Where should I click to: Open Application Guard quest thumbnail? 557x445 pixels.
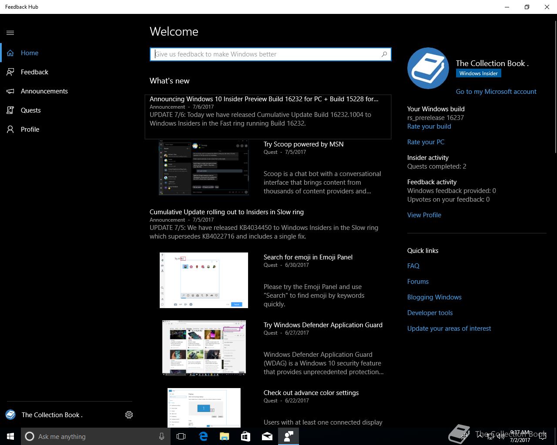[x=204, y=348]
